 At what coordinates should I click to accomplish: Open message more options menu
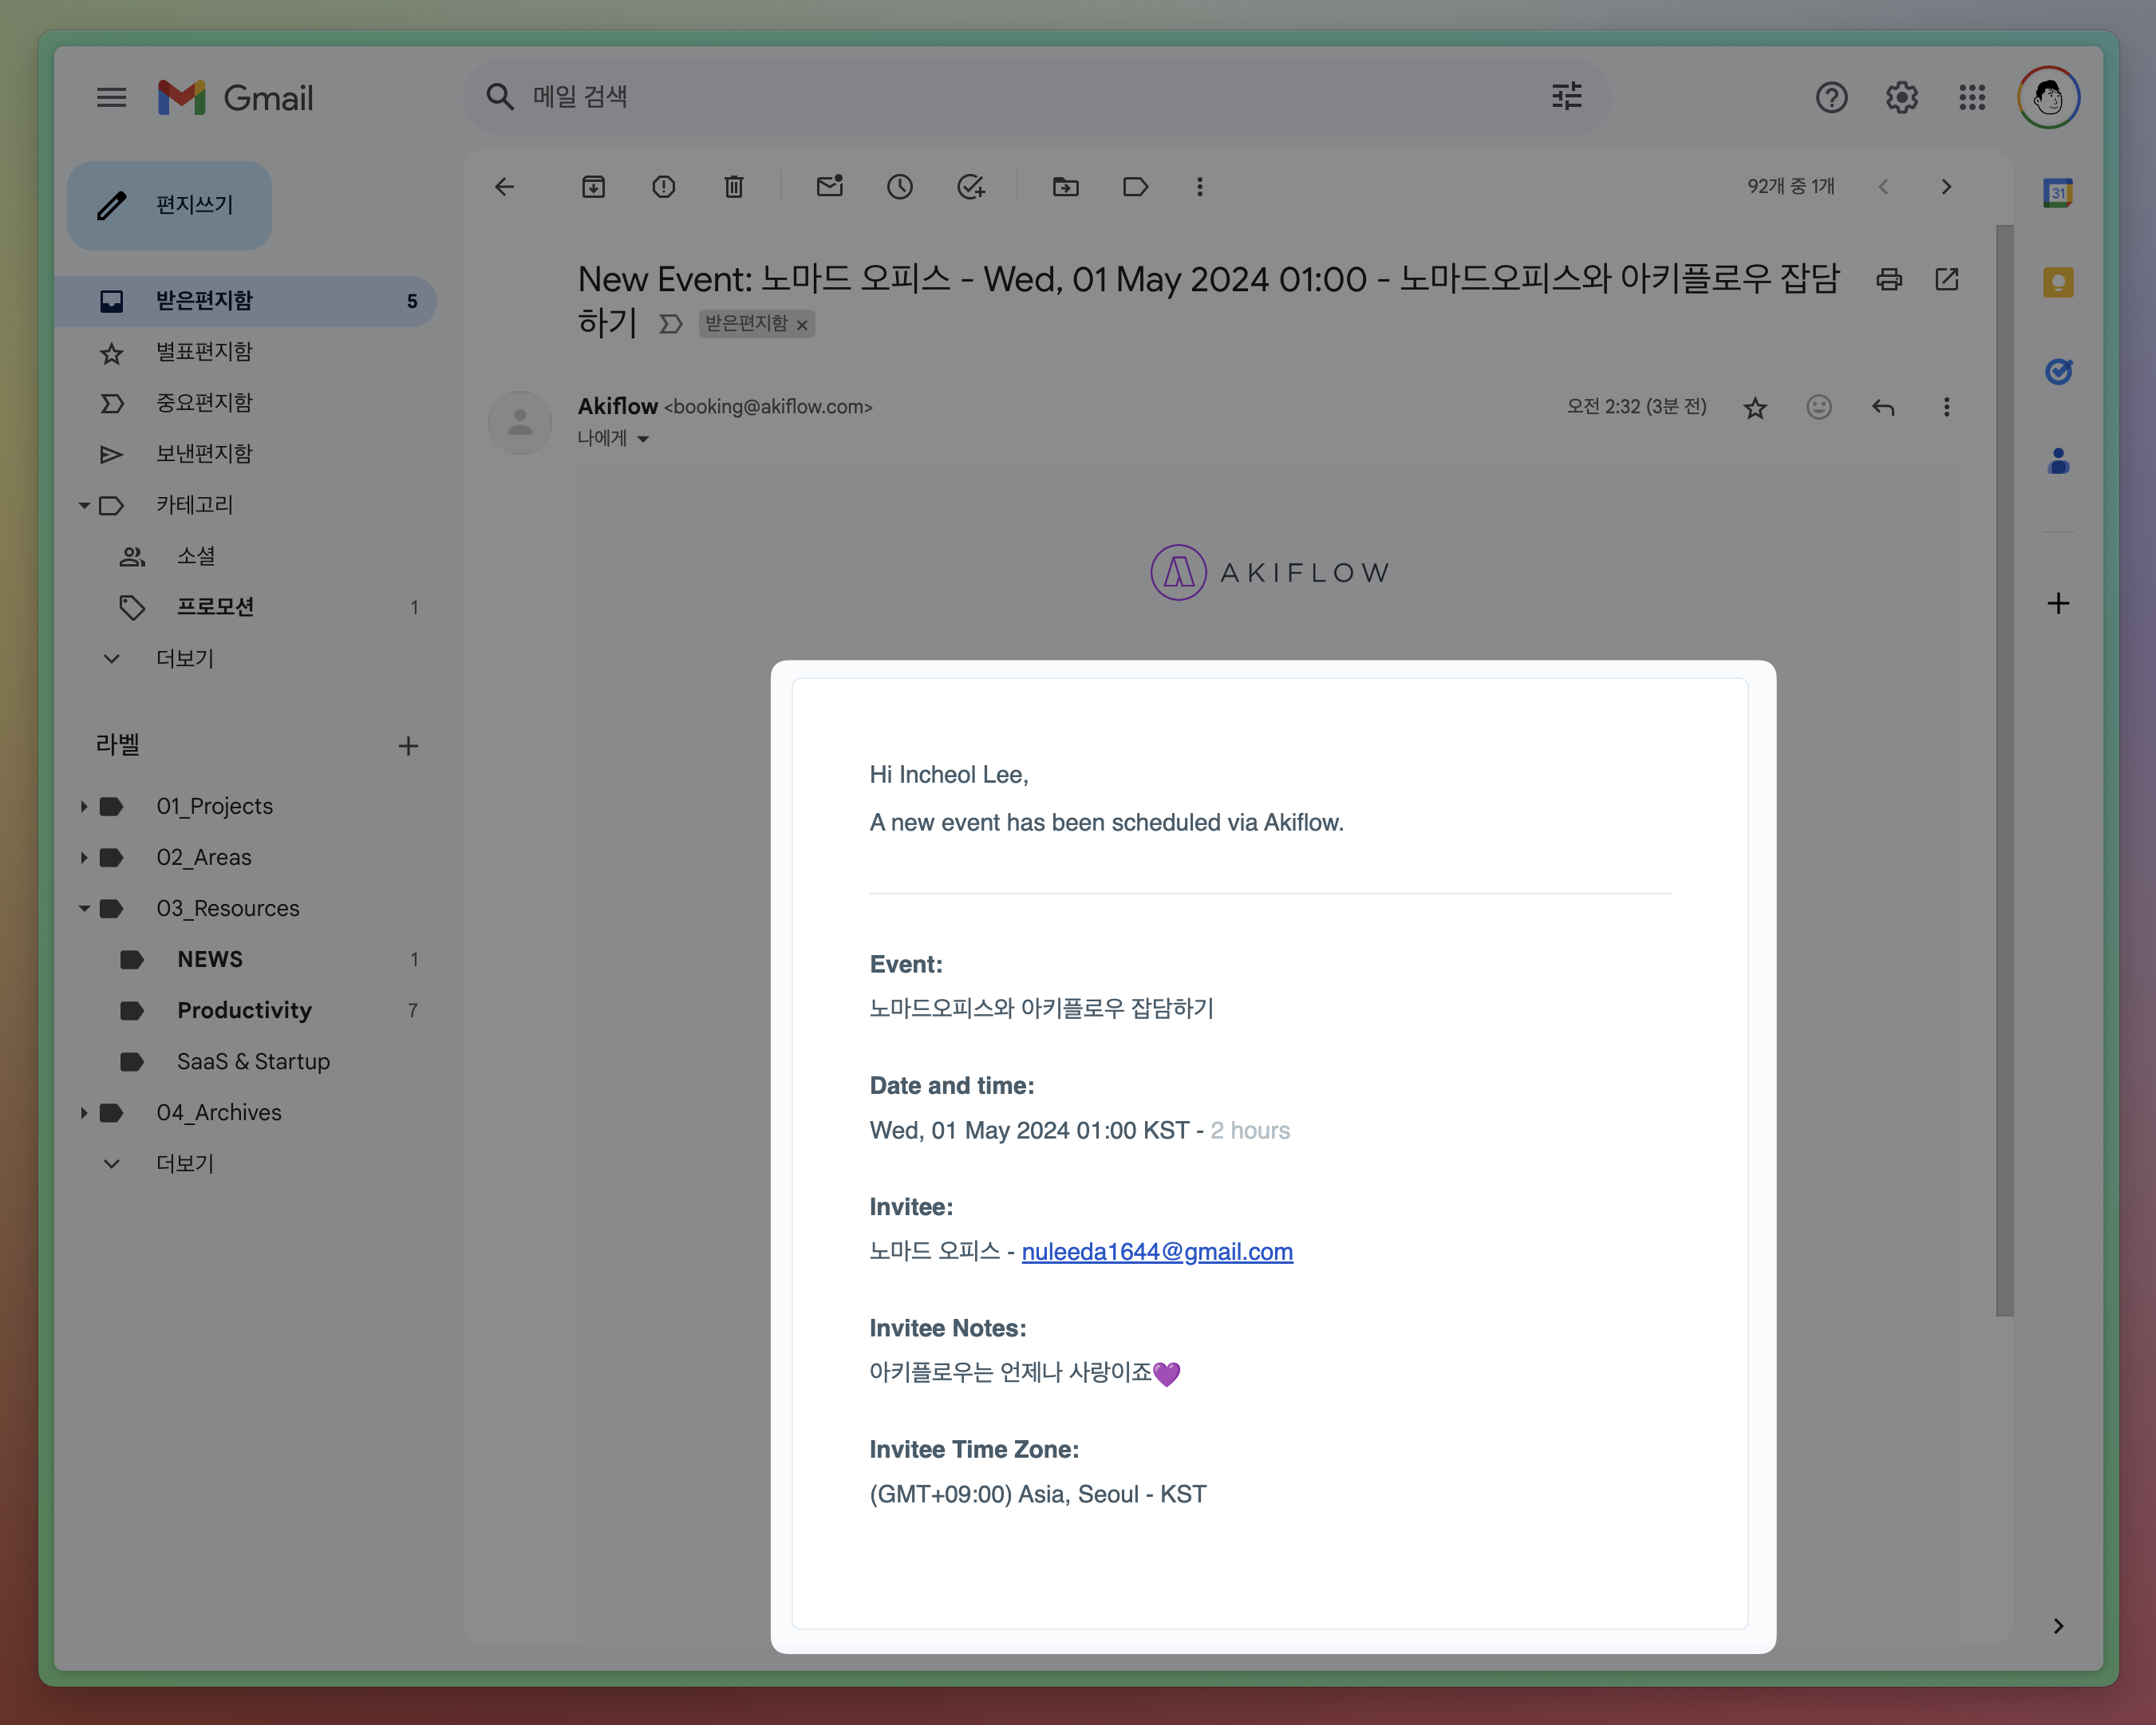(x=1945, y=407)
